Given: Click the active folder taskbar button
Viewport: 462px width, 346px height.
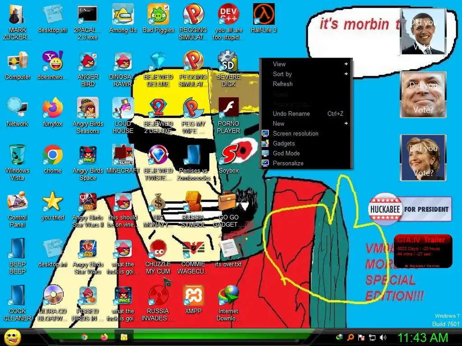Looking at the screenshot, I should coord(124,337).
